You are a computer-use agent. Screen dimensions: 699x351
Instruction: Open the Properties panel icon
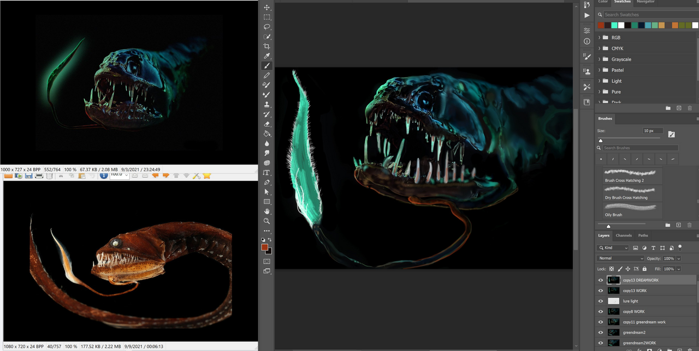pos(587,31)
